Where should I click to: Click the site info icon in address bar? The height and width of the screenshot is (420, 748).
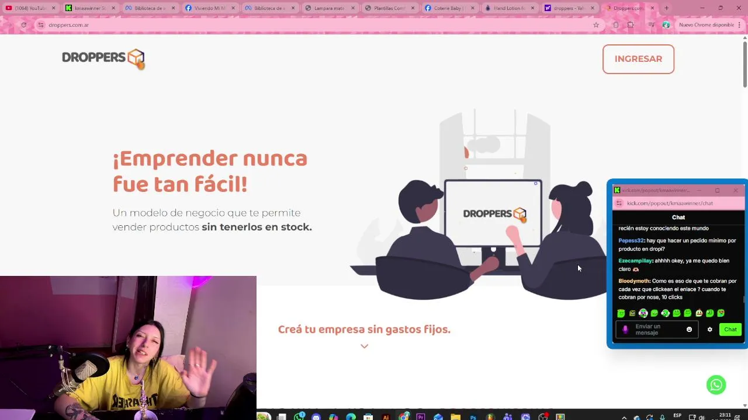click(x=41, y=25)
